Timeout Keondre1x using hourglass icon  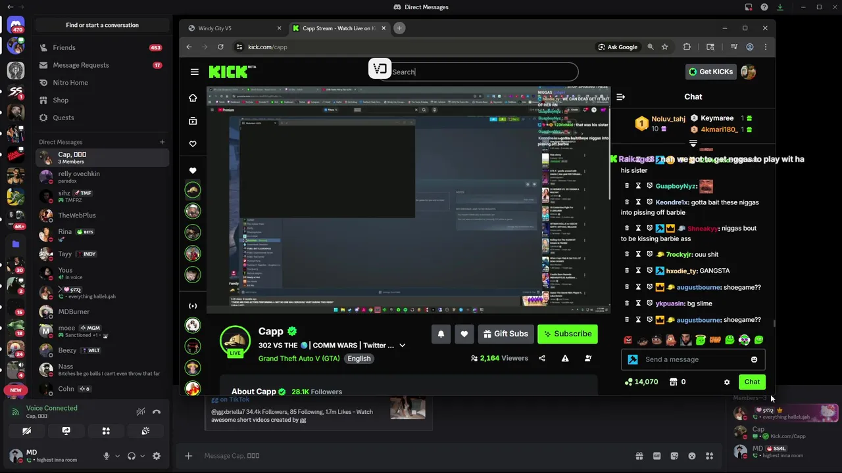(638, 202)
